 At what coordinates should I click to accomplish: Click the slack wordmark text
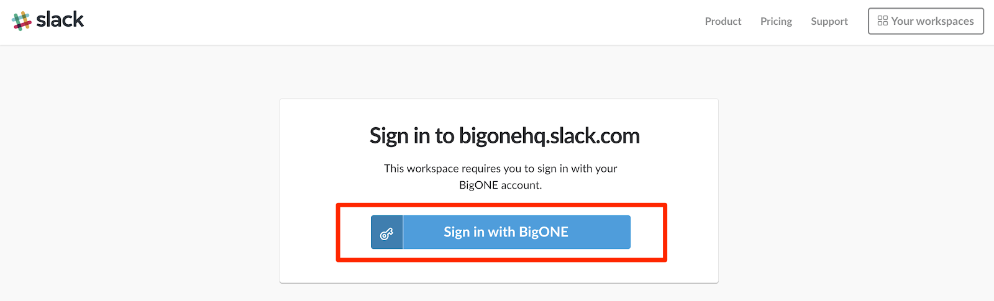(x=60, y=20)
